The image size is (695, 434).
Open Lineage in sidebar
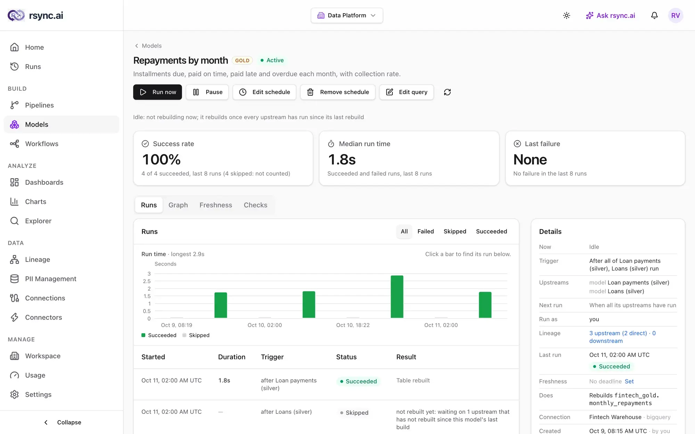62,259
